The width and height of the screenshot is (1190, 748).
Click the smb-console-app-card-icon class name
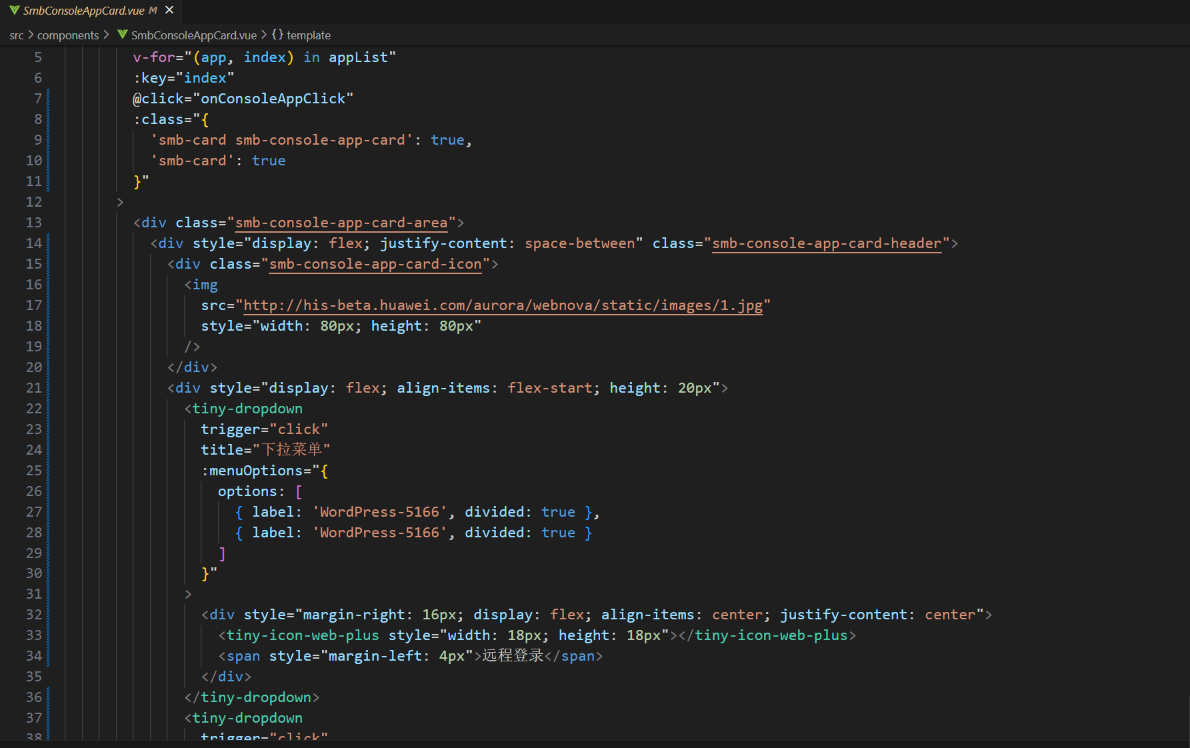click(375, 264)
